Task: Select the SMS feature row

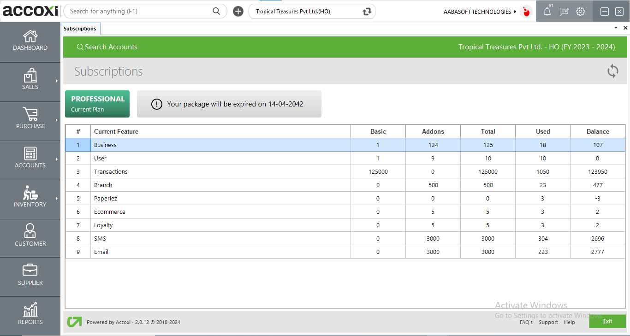Action: click(x=345, y=238)
